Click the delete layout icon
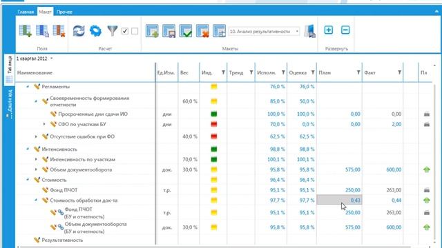Screen dimensions: 442x248 [202, 31]
